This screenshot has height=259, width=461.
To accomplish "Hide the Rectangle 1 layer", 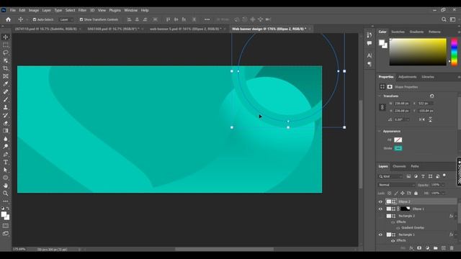I will pyautogui.click(x=380, y=235).
